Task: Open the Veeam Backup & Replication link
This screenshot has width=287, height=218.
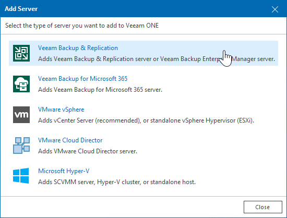Action: click(78, 48)
